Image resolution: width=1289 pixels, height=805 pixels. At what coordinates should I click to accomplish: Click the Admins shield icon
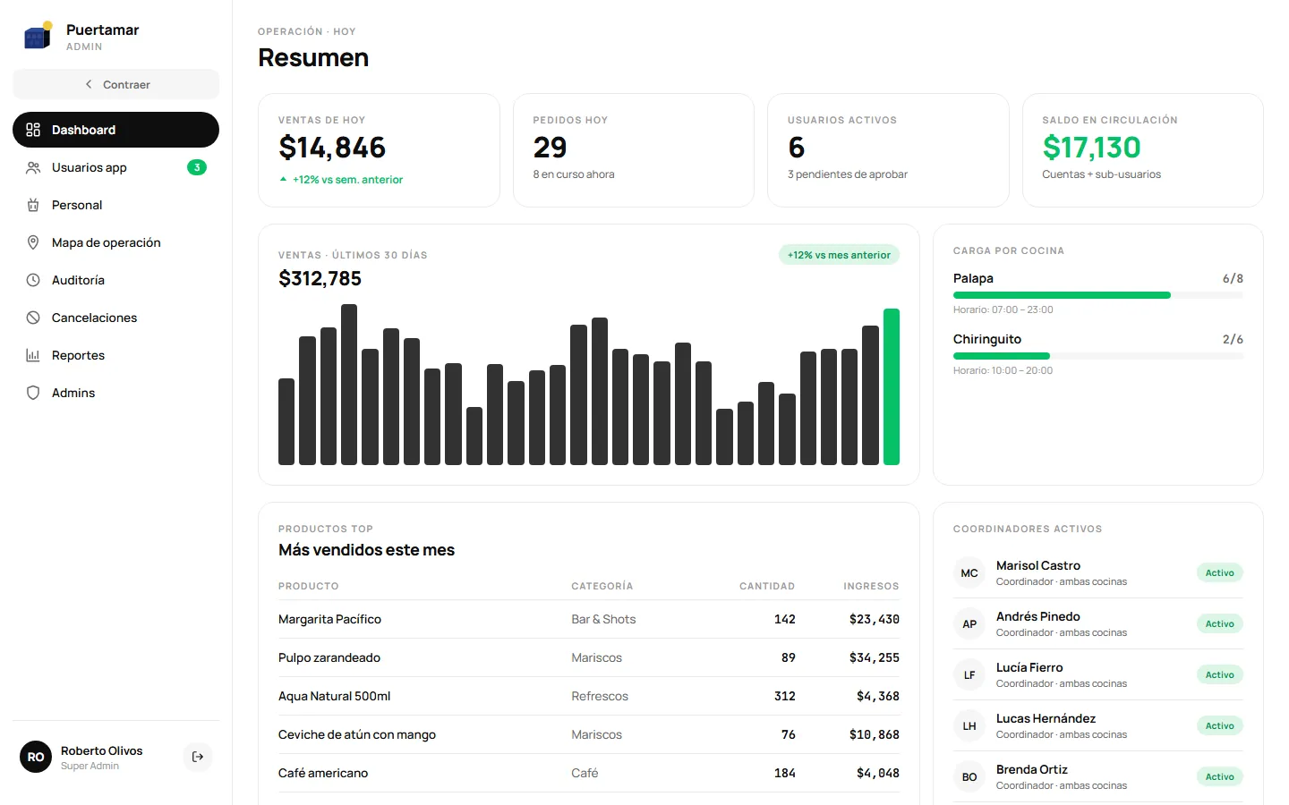click(x=33, y=393)
